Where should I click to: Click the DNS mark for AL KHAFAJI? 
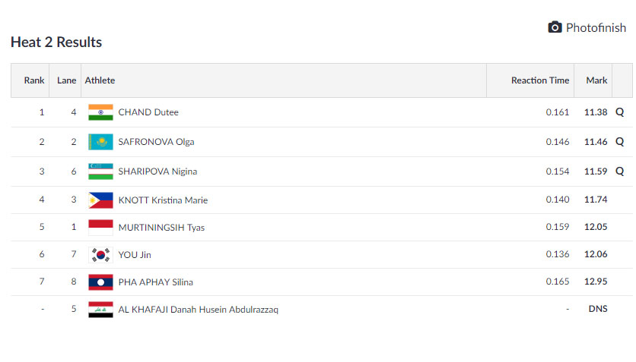click(598, 309)
